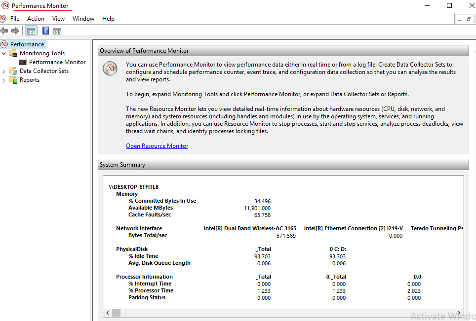The image size is (476, 321).
Task: Click the Overview of Performance Monitor header
Action: (x=283, y=51)
